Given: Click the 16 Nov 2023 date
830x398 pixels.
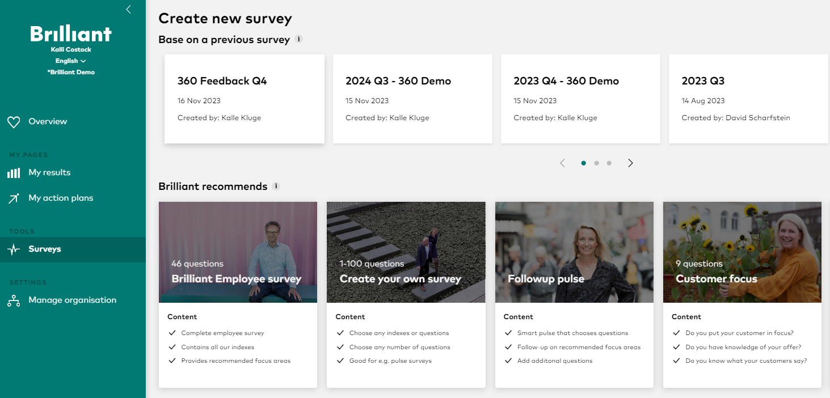Looking at the screenshot, I should (199, 100).
